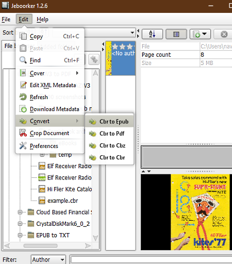This screenshot has width=232, height=264.
Task: Open Preferences from Edit menu
Action: click(x=50, y=146)
